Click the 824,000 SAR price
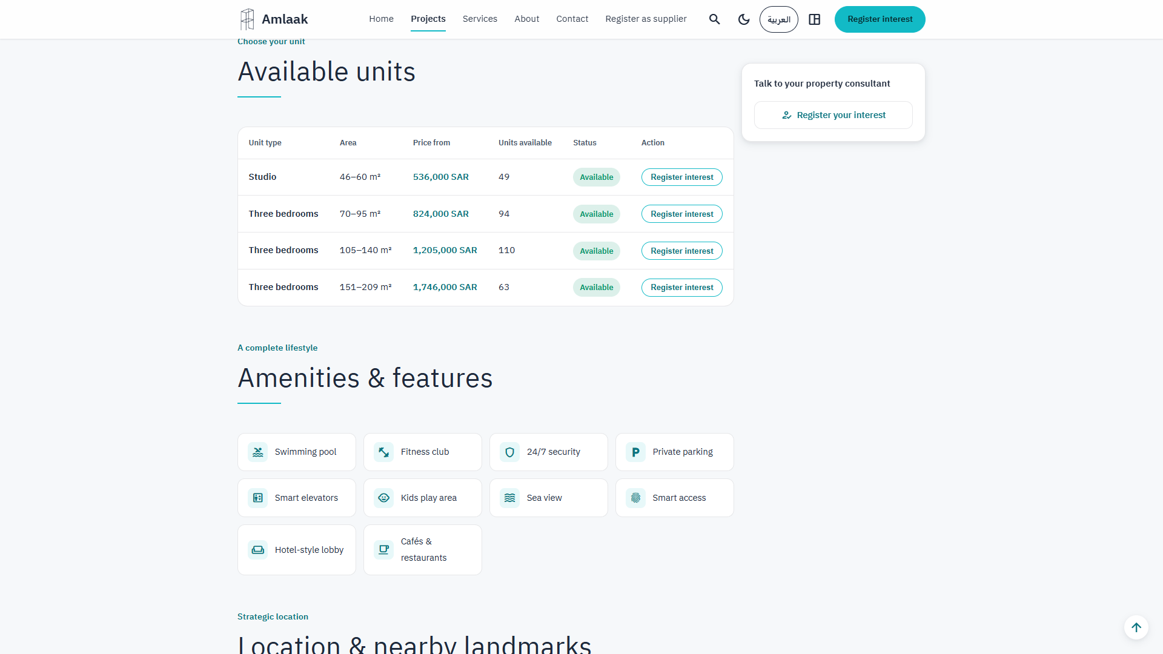 point(441,214)
